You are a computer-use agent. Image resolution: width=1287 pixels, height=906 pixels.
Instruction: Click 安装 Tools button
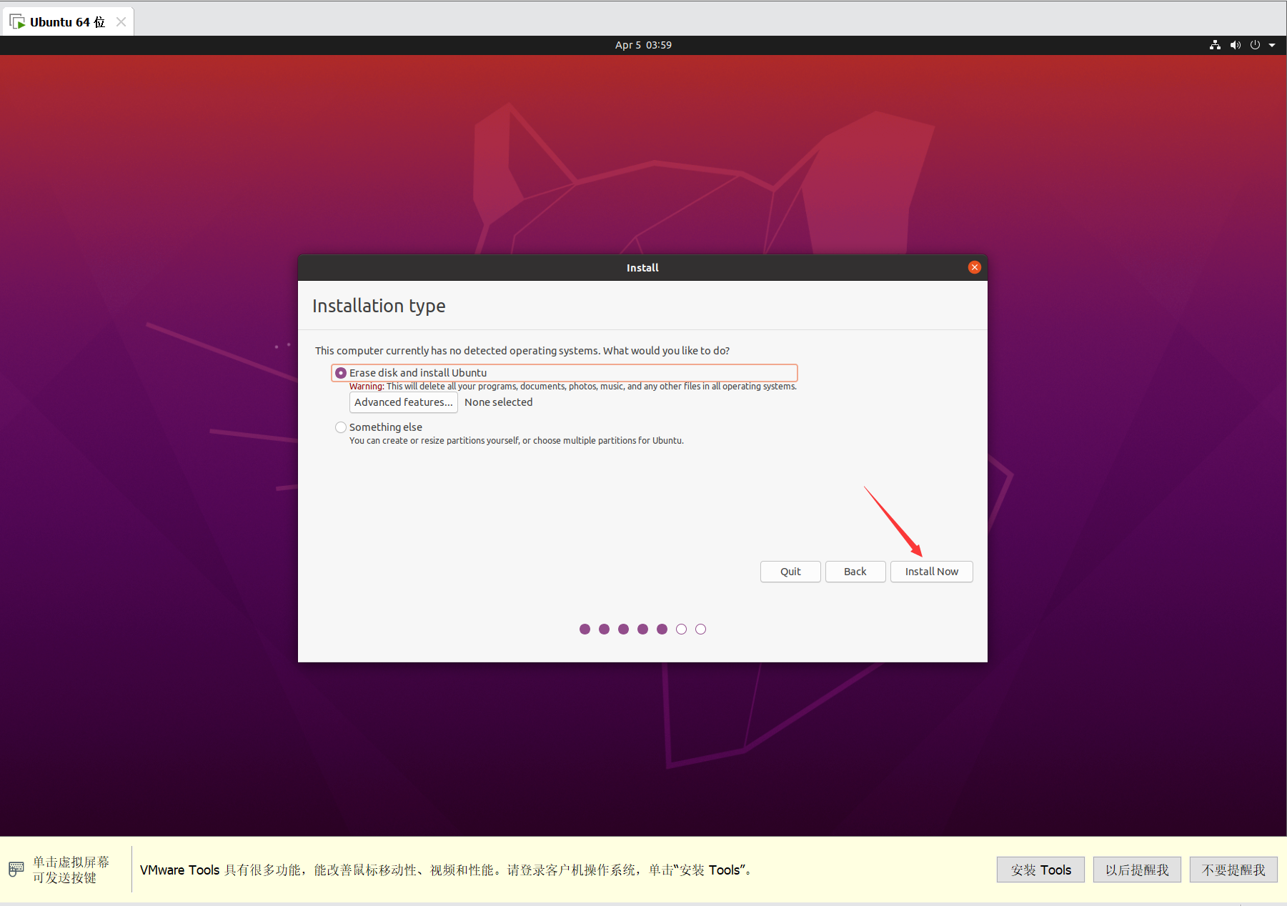pos(1040,870)
